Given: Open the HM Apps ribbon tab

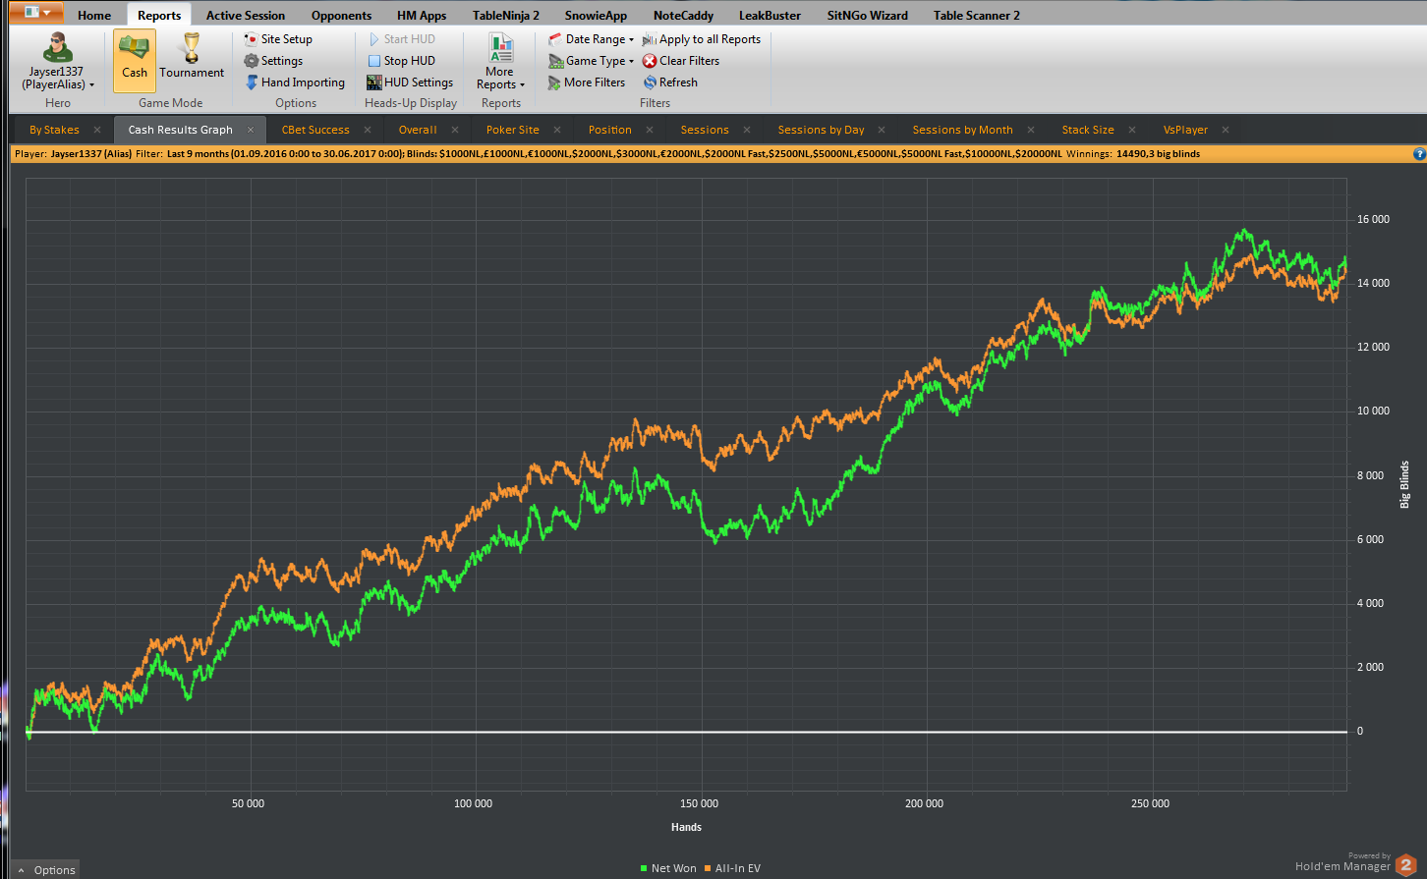Looking at the screenshot, I should coord(422,15).
